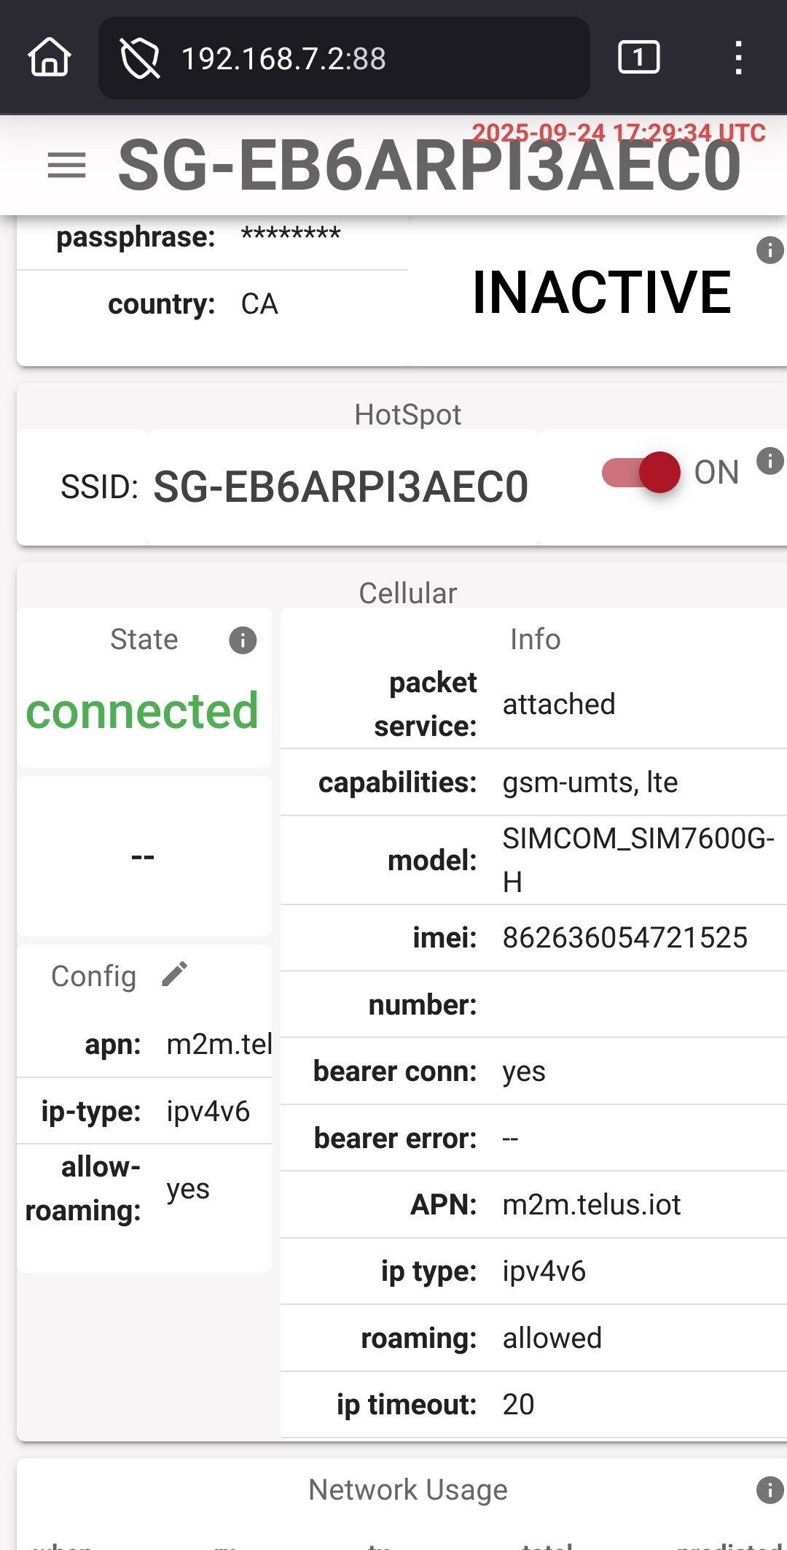Show Cellular State info icon
This screenshot has width=787, height=1550.
(243, 640)
